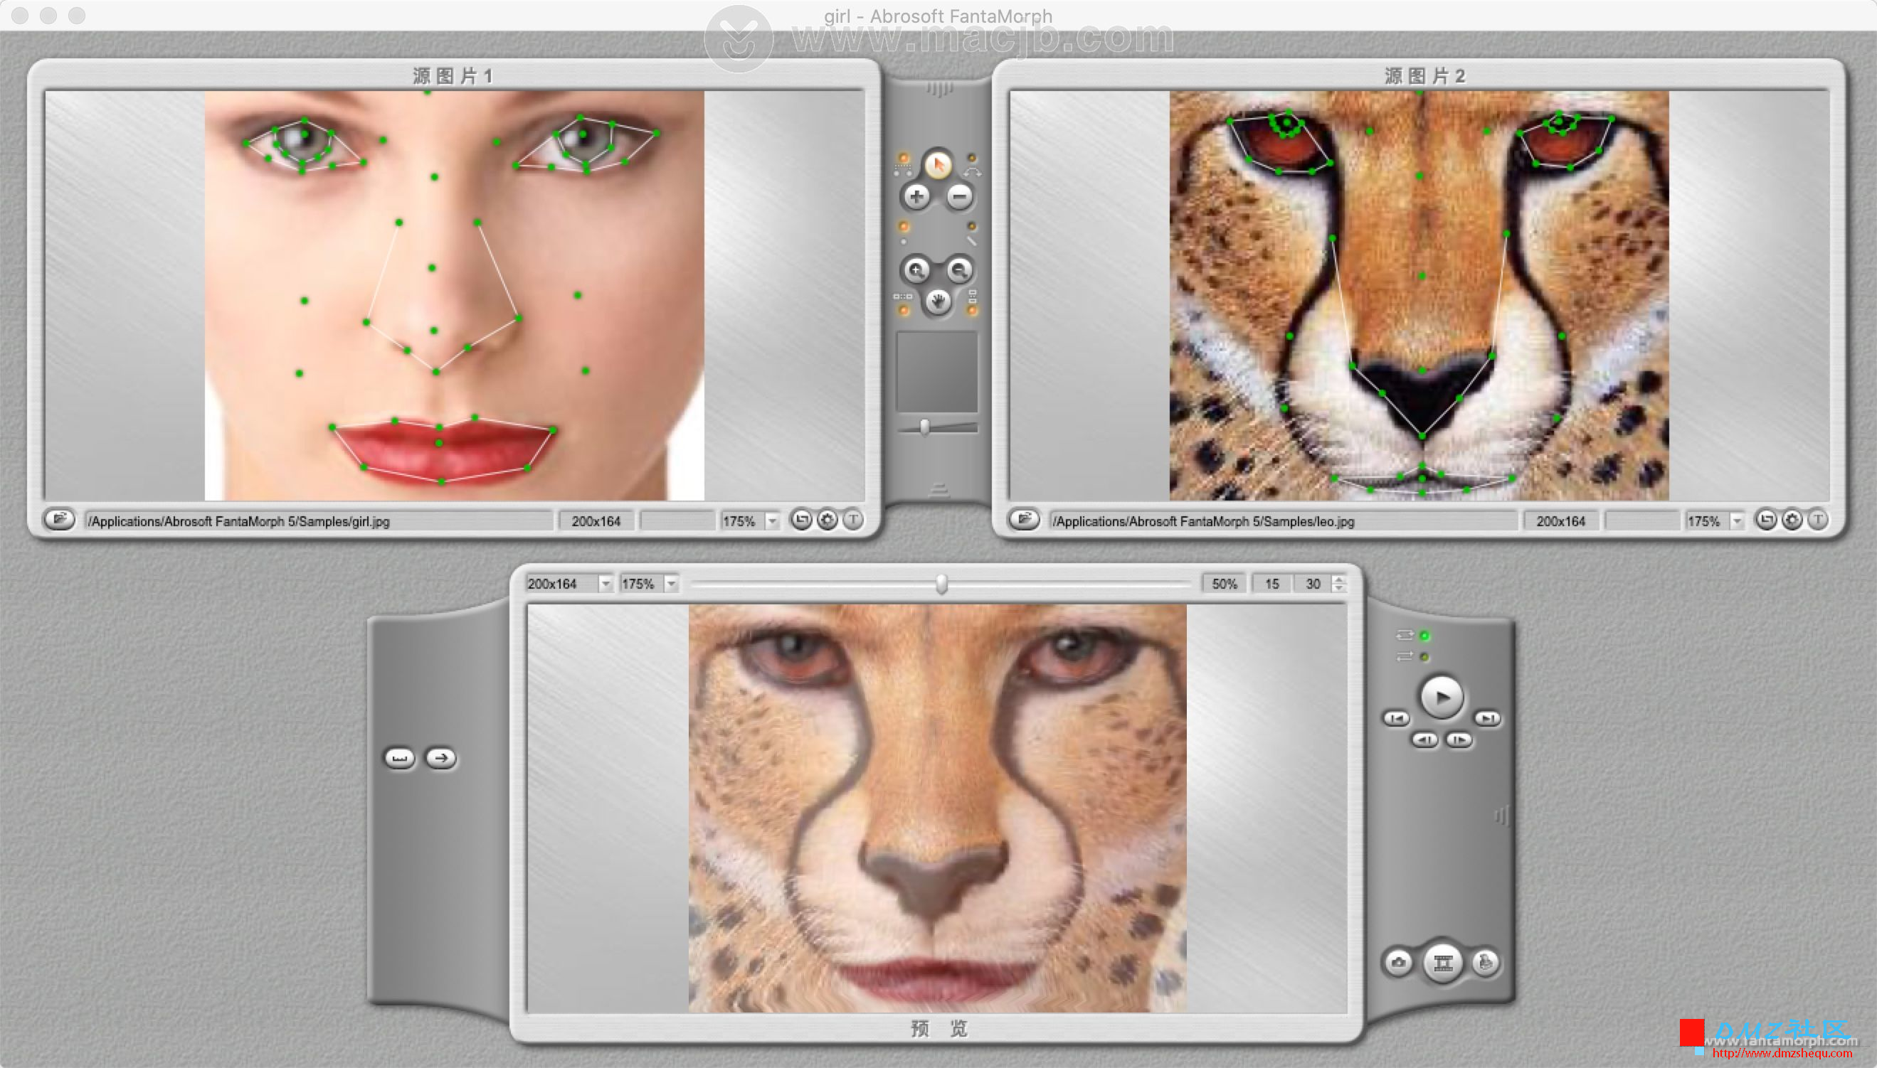Click the total frames field showing 30
1877x1068 pixels.
tap(1313, 584)
